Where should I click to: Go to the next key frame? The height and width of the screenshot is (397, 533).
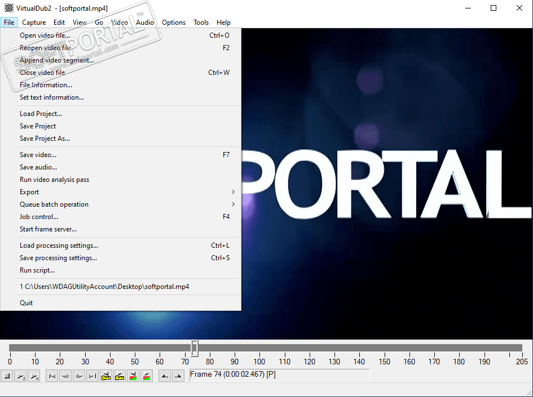pyautogui.click(x=120, y=376)
